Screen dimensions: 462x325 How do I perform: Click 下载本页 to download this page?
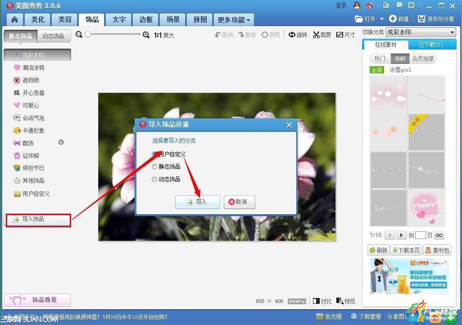click(x=406, y=250)
